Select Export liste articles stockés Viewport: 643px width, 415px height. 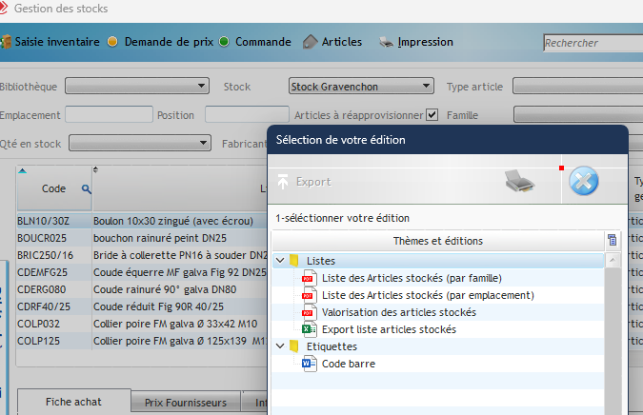[390, 329]
